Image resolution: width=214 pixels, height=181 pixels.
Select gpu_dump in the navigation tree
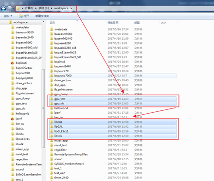click(22, 98)
